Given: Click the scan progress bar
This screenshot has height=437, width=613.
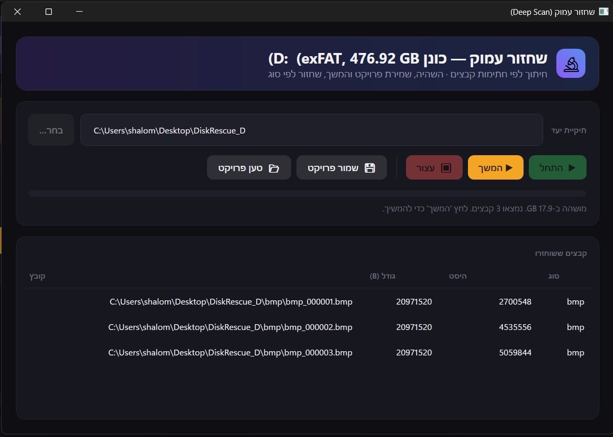Looking at the screenshot, I should pyautogui.click(x=307, y=193).
